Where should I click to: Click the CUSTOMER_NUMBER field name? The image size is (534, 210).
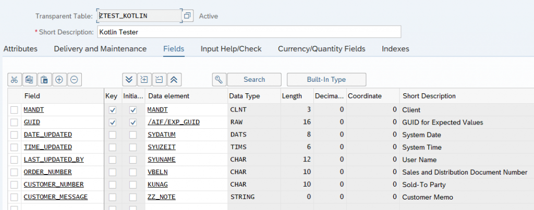coord(54,184)
